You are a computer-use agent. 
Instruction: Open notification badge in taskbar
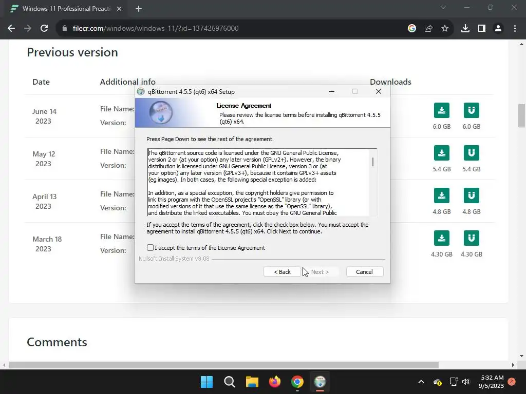512,382
